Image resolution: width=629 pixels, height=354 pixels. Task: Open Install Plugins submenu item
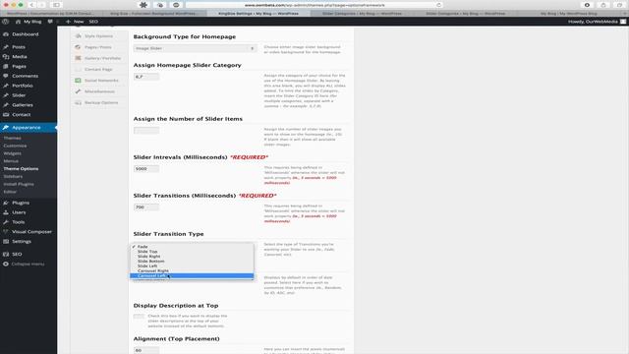tap(19, 184)
